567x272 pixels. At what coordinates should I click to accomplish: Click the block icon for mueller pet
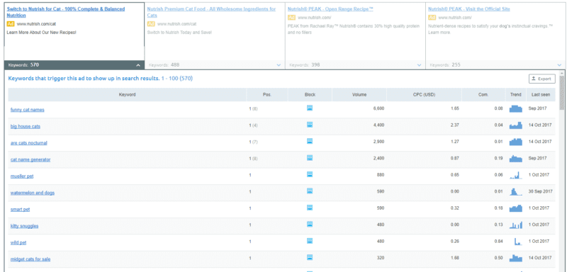tap(310, 174)
